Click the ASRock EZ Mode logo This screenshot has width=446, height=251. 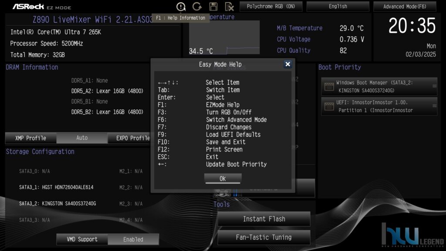pyautogui.click(x=42, y=7)
